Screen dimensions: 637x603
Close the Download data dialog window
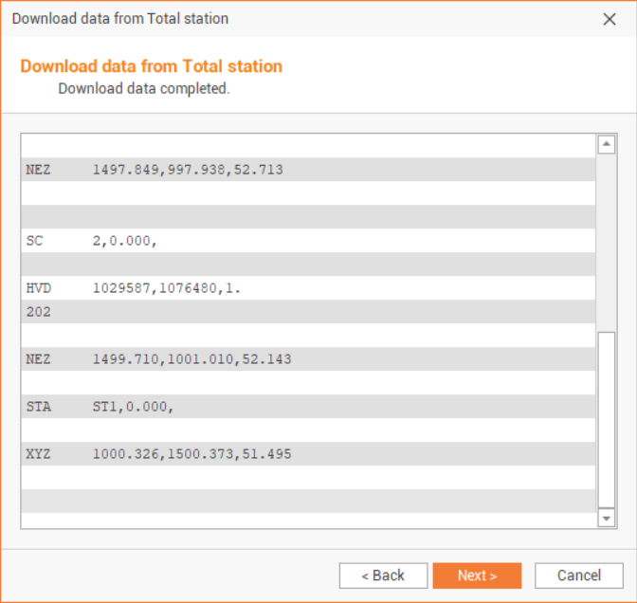click(610, 19)
